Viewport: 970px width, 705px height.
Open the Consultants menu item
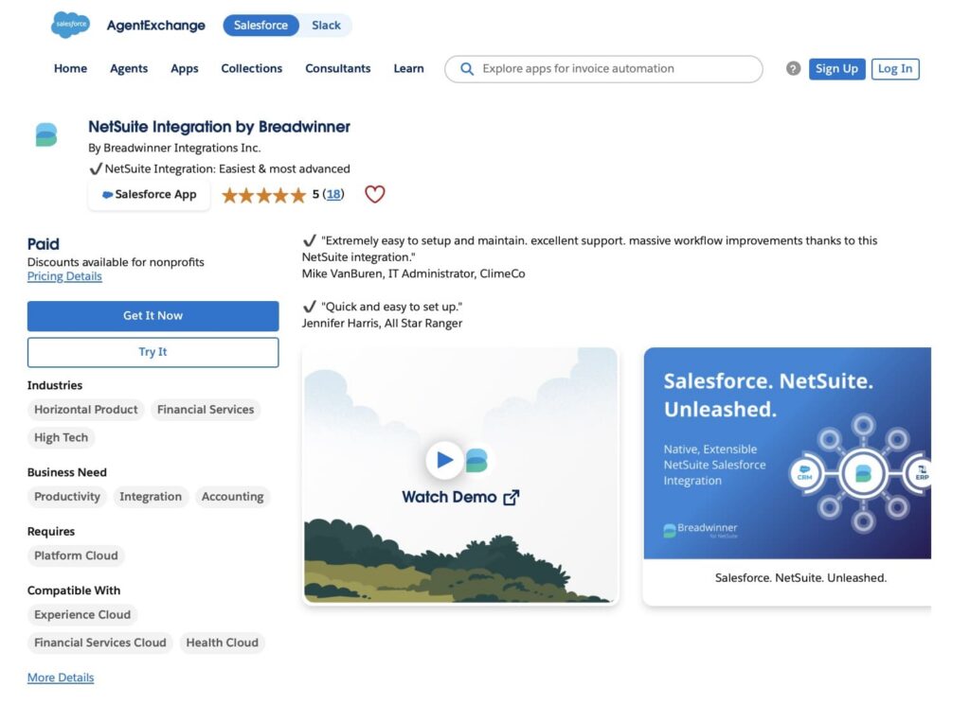(x=338, y=68)
